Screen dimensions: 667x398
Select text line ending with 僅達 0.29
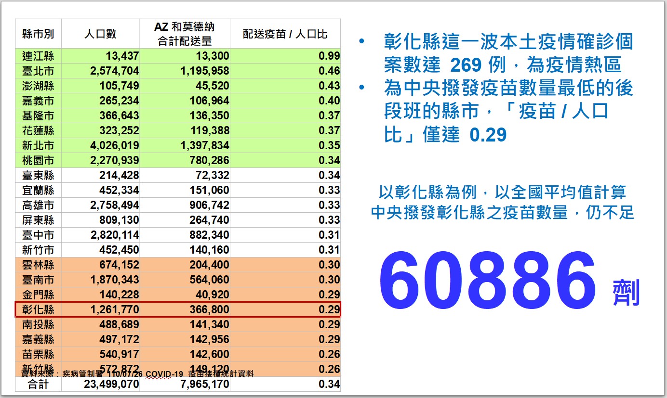[x=445, y=135]
